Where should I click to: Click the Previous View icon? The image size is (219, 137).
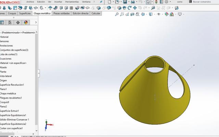[127, 14]
